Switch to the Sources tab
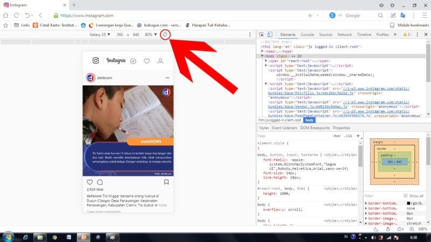 pyautogui.click(x=326, y=34)
